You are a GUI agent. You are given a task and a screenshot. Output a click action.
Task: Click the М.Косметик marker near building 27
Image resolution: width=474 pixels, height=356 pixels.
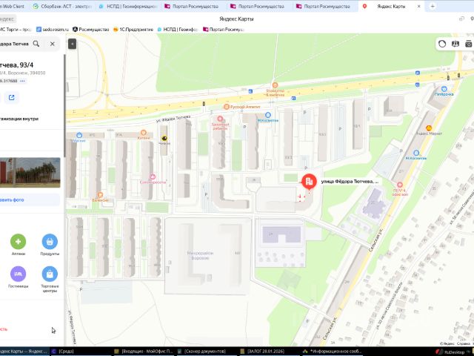(416, 153)
